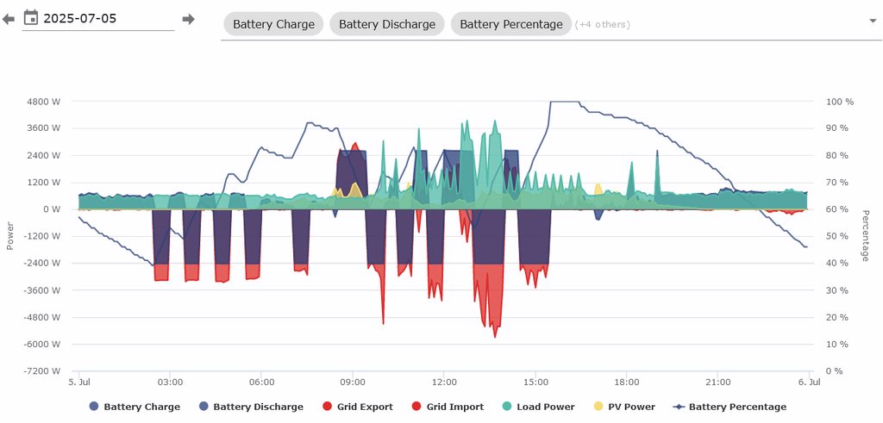Toggle Battery Discharge series in legend

point(258,407)
